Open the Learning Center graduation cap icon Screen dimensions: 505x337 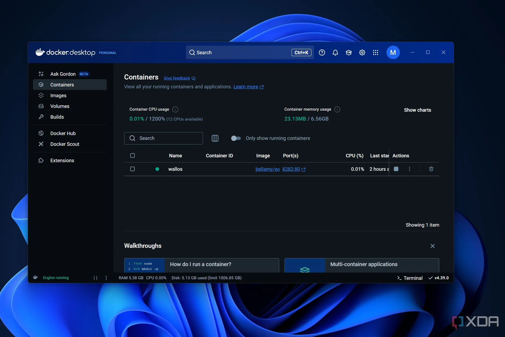point(349,53)
